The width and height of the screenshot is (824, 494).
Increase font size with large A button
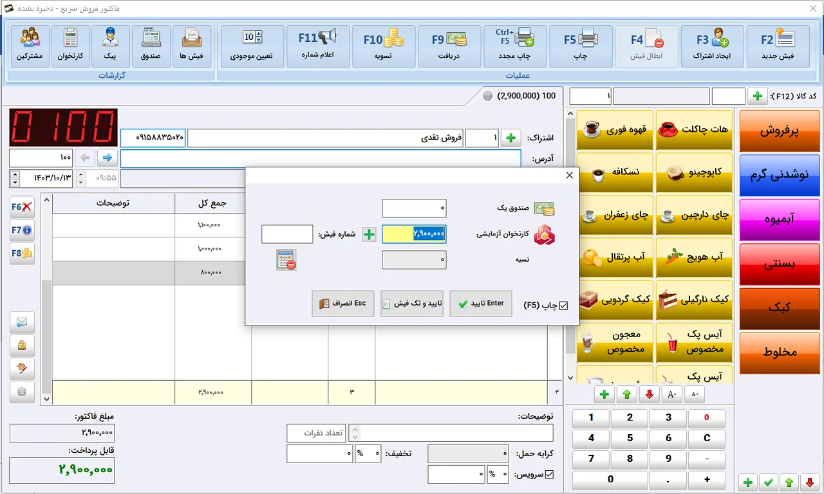(671, 394)
